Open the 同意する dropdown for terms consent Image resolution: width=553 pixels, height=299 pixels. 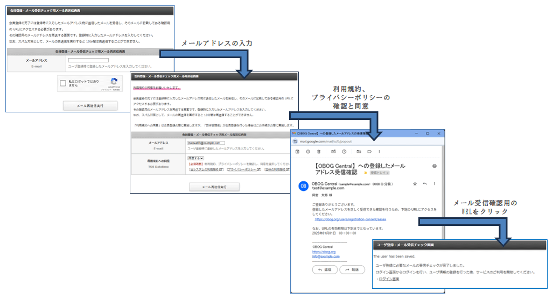point(195,158)
